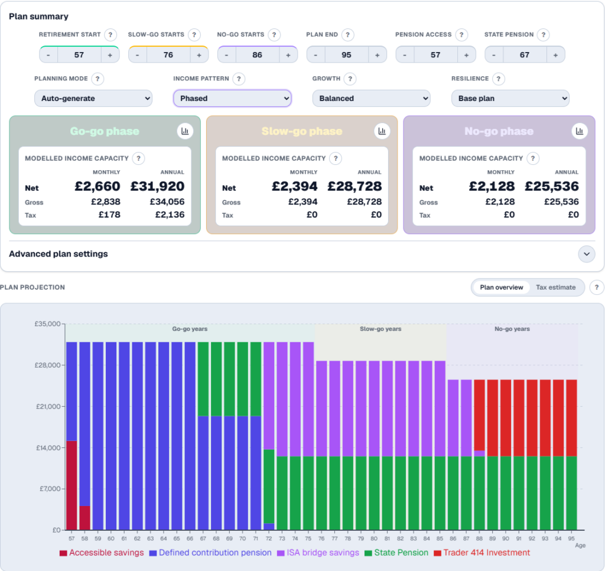Open the Slow-go phase chart icon
Screen dimensions: 605x571
[382, 131]
